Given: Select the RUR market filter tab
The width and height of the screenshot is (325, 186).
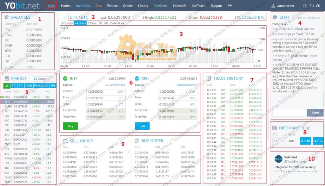Looking at the screenshot, I should pyautogui.click(x=53, y=85).
